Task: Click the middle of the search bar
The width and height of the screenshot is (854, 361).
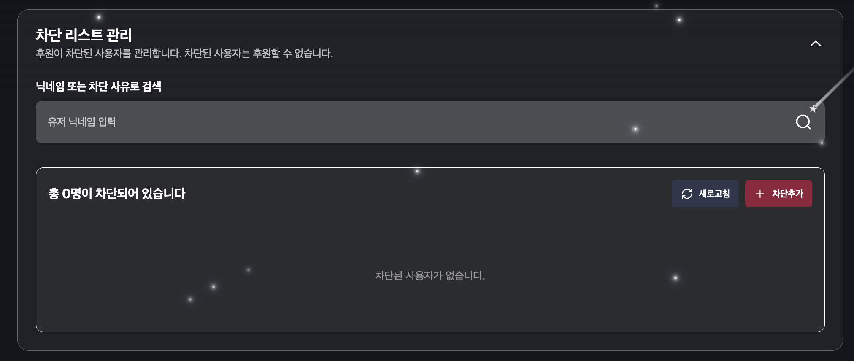Action: click(430, 122)
